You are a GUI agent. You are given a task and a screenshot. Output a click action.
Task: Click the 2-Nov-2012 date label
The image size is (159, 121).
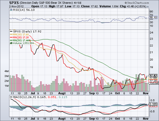click(x=16, y=6)
